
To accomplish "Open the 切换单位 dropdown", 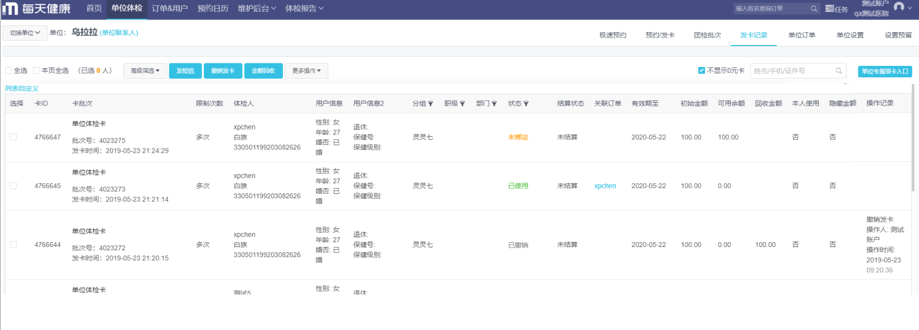I will (x=25, y=33).
